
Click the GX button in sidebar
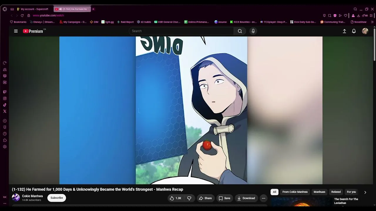(x=5, y=197)
